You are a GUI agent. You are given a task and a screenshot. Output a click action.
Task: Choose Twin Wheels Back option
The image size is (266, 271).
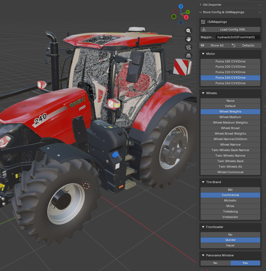[230, 161]
